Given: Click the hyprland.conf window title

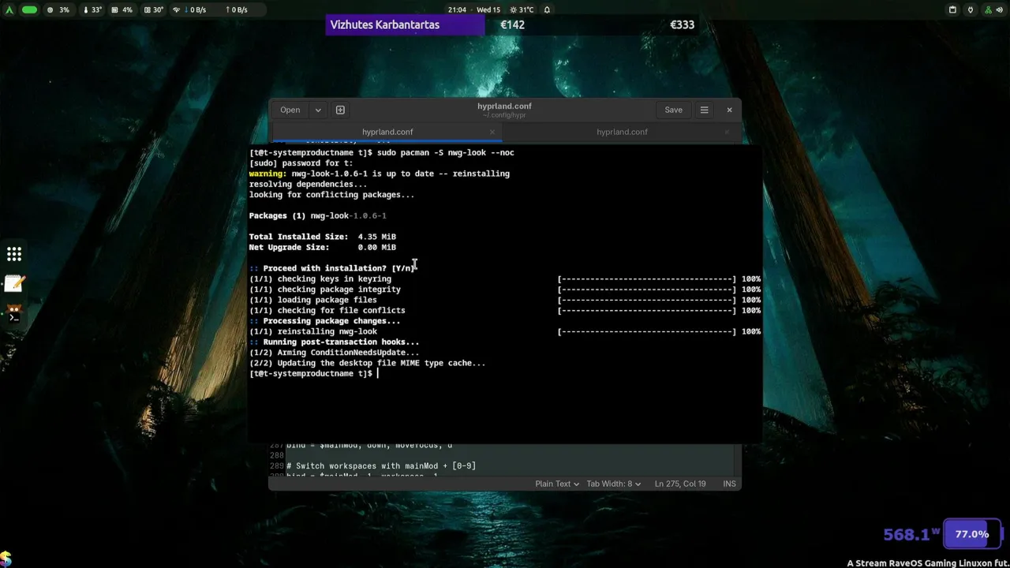Looking at the screenshot, I should pyautogui.click(x=504, y=106).
